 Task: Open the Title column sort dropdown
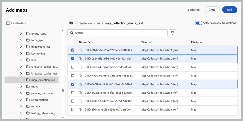(x=150, y=42)
